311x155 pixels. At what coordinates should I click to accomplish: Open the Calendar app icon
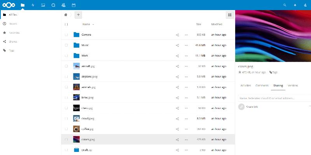[73, 5]
